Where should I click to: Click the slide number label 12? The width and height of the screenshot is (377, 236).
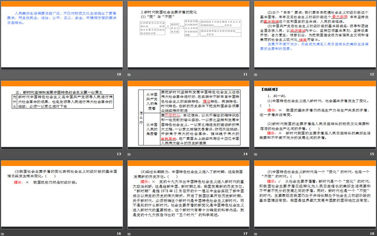pos(371,74)
